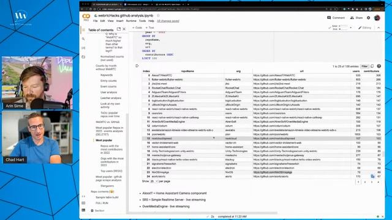Jump to Keywords section in contents
Screen dimensions: 392x220
(x=107, y=75)
